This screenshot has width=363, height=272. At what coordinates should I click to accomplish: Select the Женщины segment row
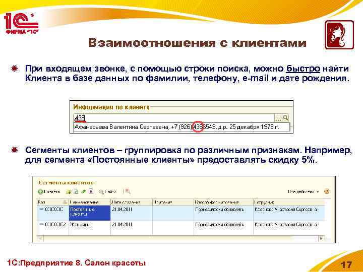[180, 228]
